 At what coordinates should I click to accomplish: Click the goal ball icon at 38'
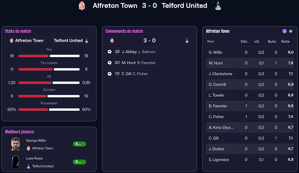pos(110,52)
